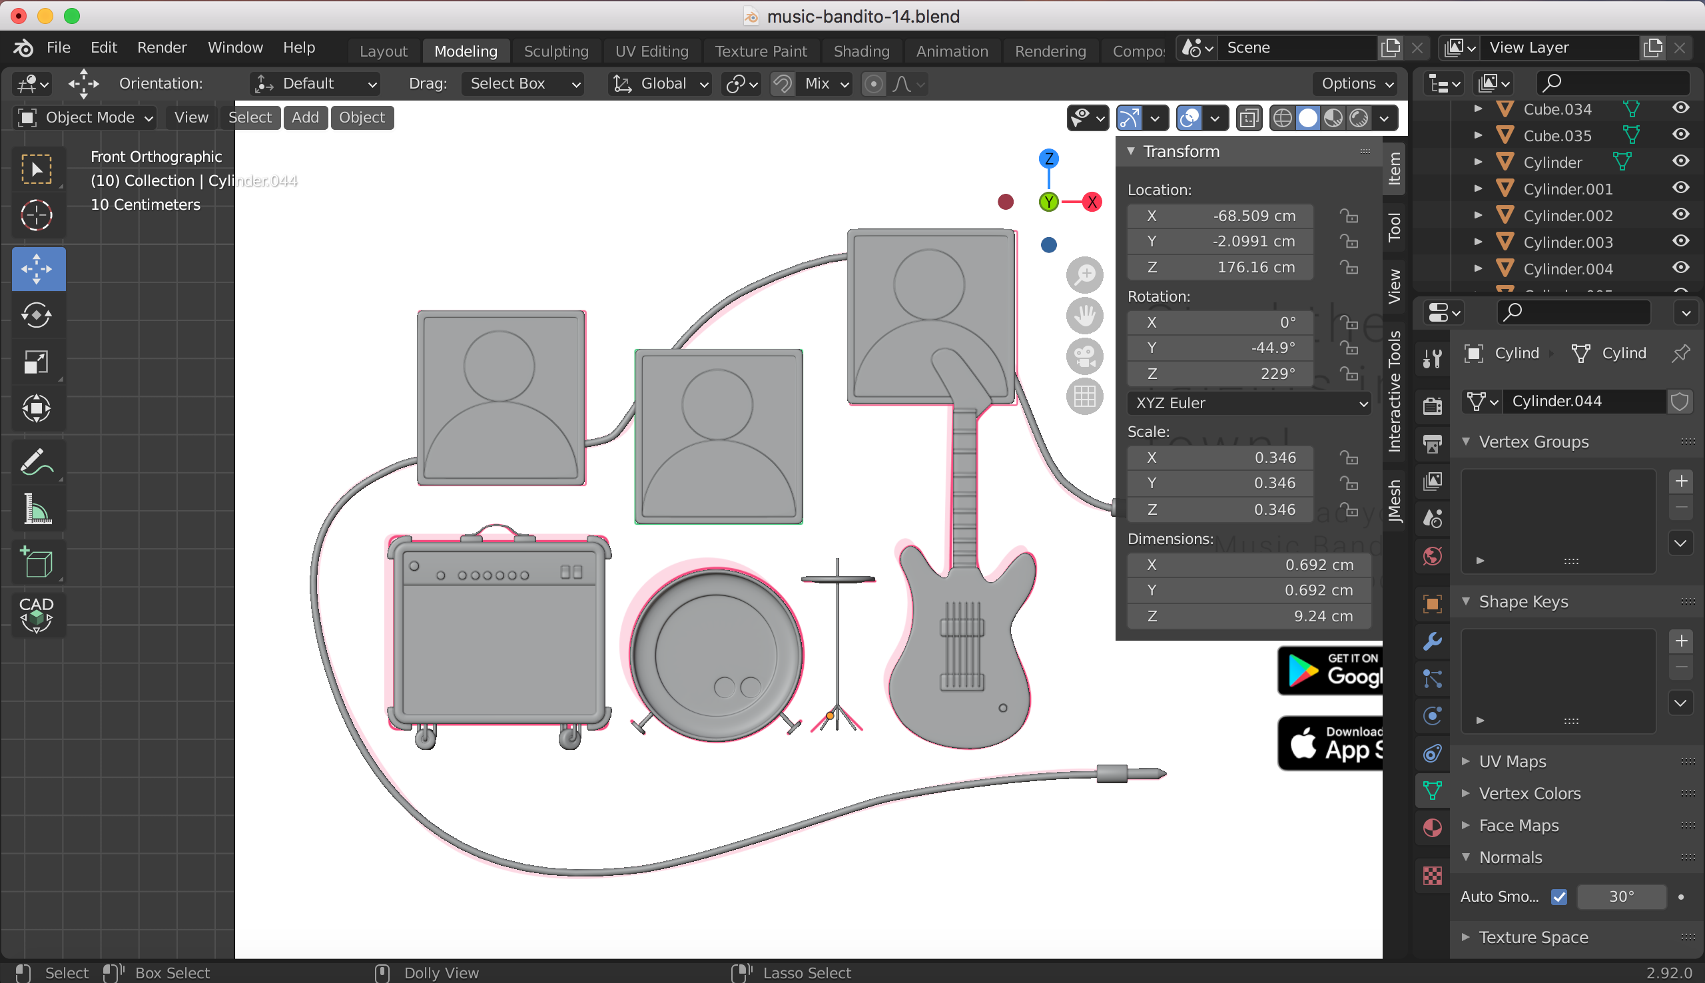
Task: Open Modifier properties wrench tab
Action: click(1433, 640)
